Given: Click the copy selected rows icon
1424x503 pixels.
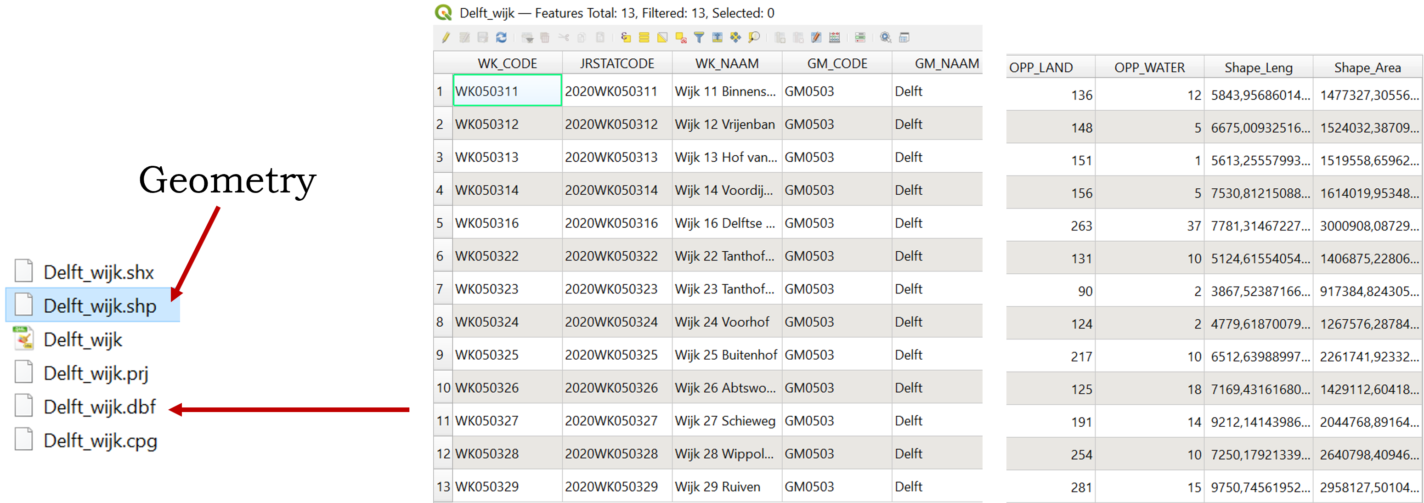Looking at the screenshot, I should click(582, 38).
